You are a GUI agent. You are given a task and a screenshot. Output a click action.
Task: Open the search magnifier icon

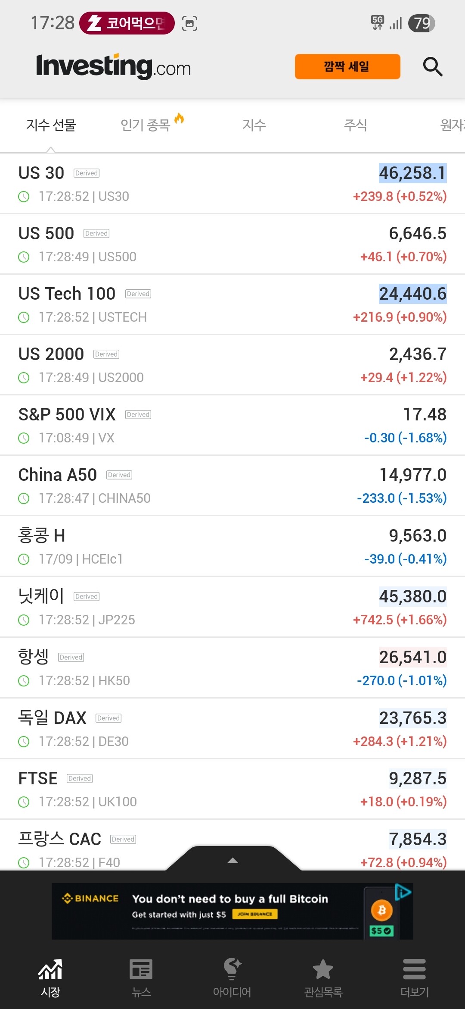click(433, 67)
